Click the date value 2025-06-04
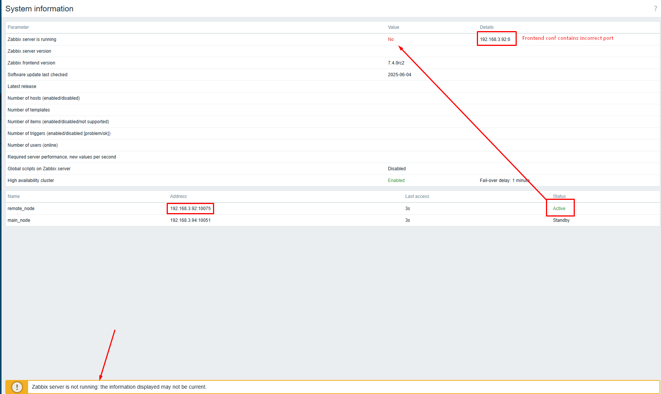 pos(399,75)
